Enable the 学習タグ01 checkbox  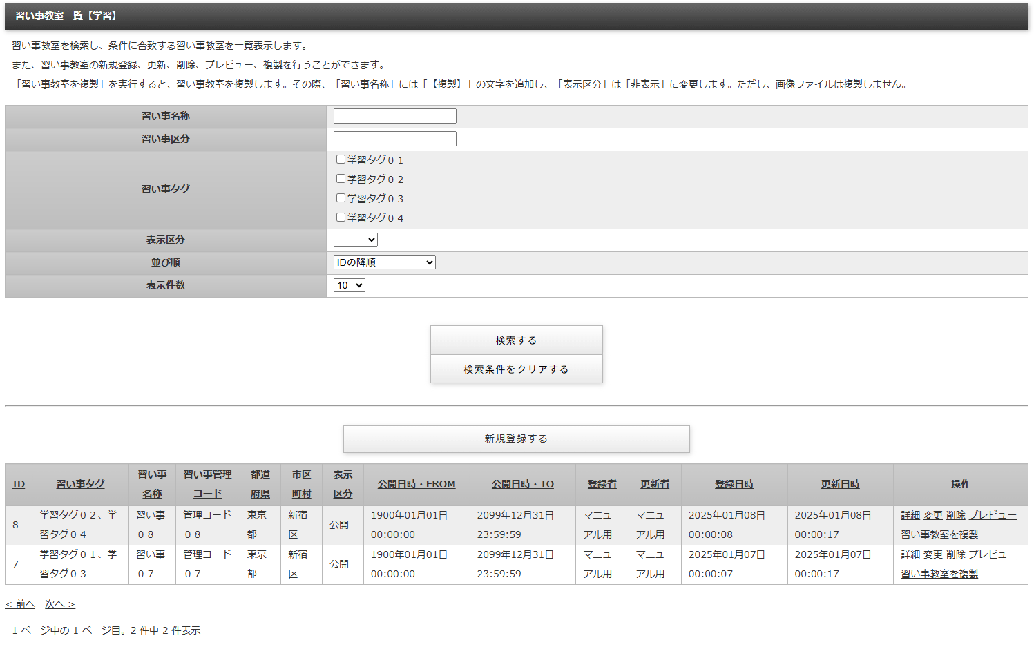click(x=341, y=159)
